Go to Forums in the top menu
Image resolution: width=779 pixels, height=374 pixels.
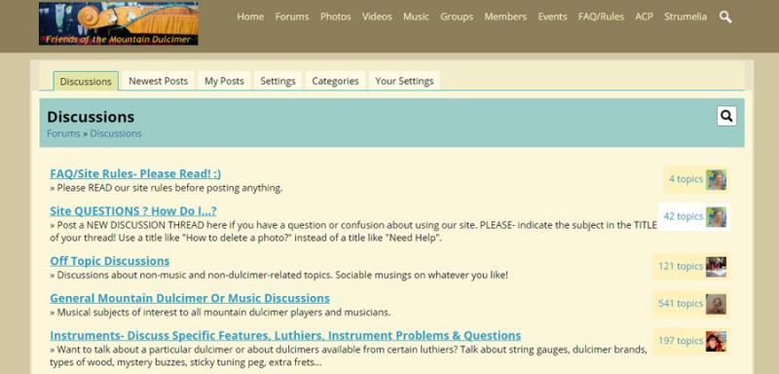click(x=292, y=17)
